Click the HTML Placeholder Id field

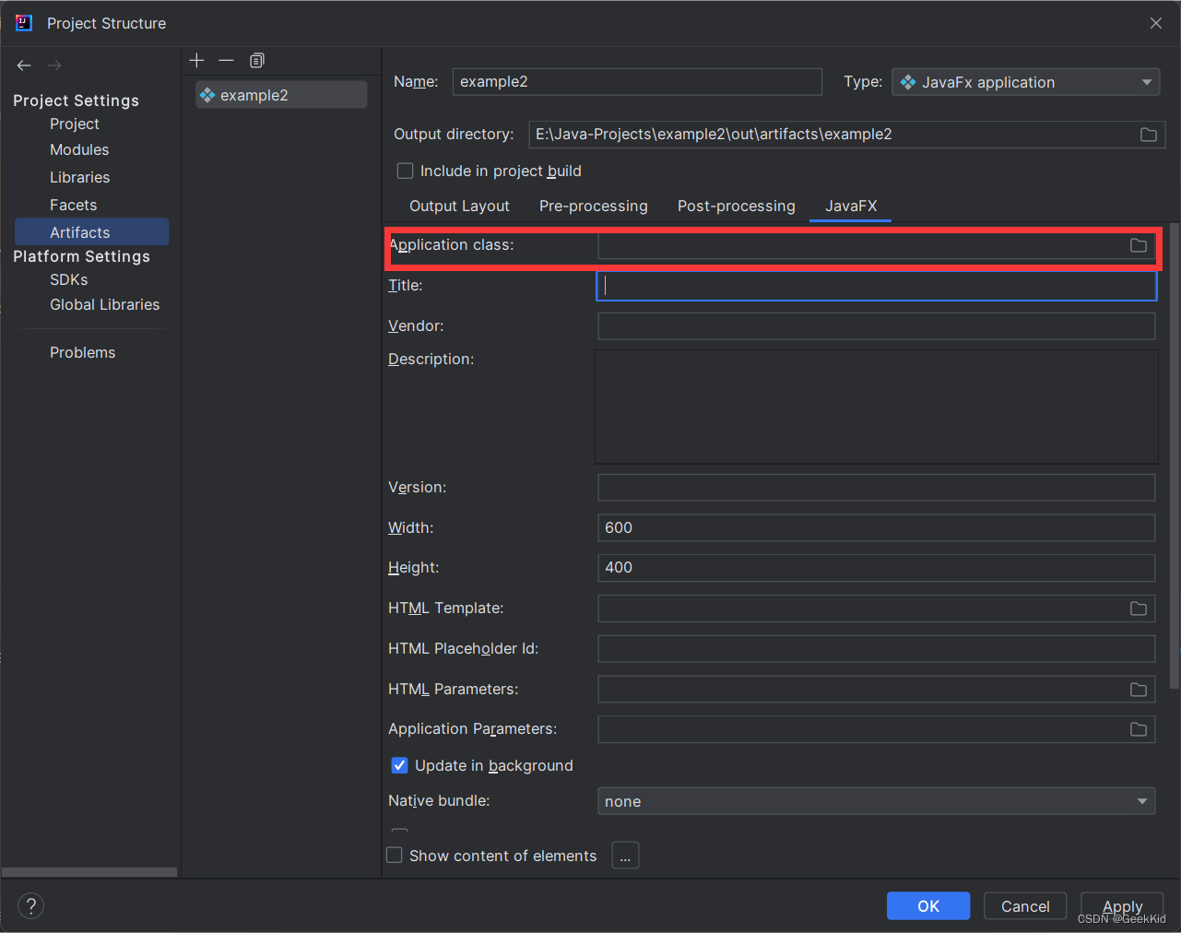(877, 649)
